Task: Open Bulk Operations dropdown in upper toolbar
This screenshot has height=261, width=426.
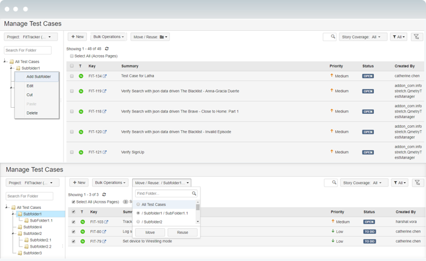Action: [x=108, y=37]
